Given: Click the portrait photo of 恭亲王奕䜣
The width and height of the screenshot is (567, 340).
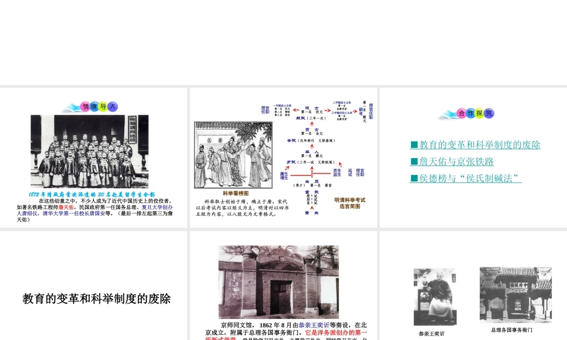Looking at the screenshot, I should 435,297.
